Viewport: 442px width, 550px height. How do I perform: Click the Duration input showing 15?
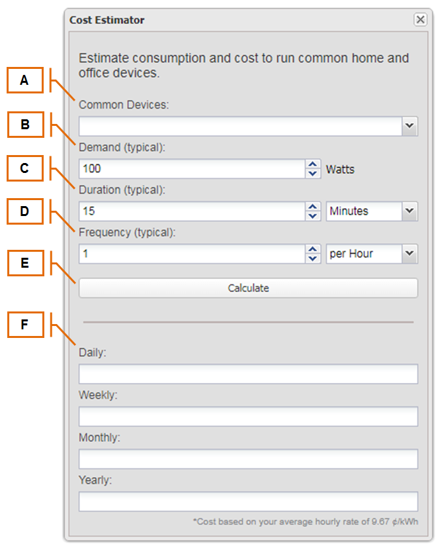192,211
